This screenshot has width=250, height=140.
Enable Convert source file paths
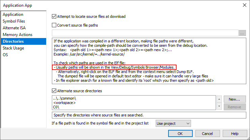click(54, 25)
